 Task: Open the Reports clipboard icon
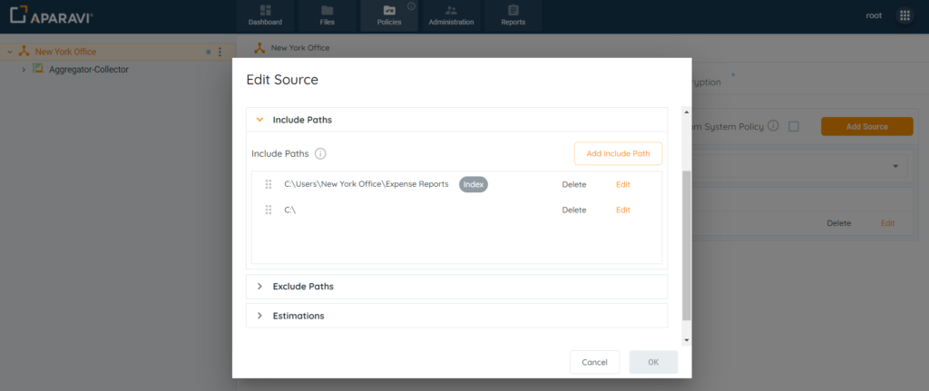coord(513,10)
